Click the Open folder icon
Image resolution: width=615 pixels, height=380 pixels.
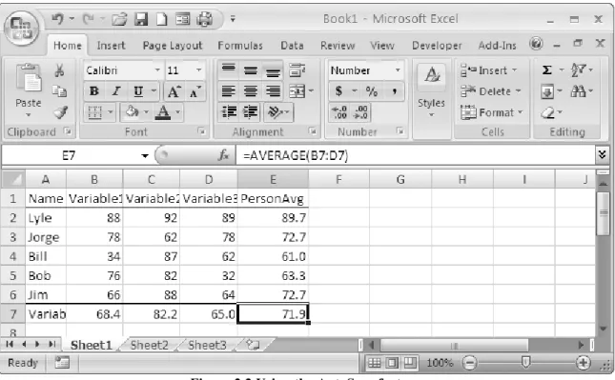[119, 19]
